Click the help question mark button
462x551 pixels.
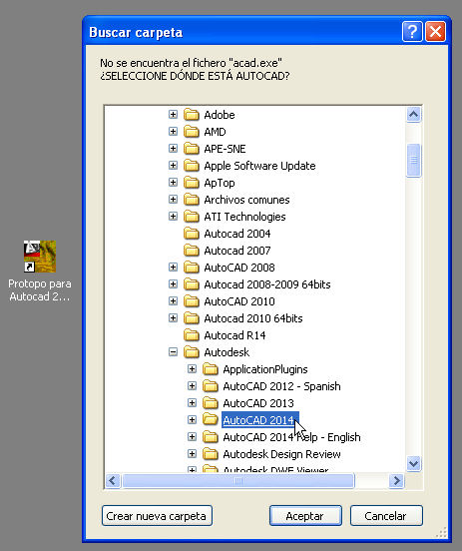[x=412, y=32]
